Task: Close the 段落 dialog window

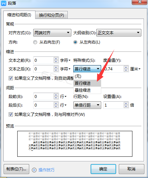Action: [140, 2]
